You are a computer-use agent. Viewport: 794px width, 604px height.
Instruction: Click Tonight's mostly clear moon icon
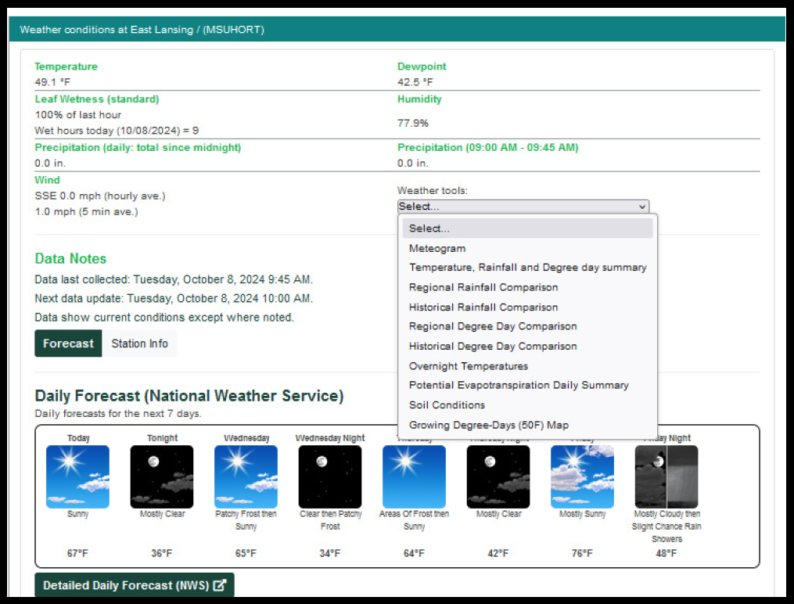point(161,476)
